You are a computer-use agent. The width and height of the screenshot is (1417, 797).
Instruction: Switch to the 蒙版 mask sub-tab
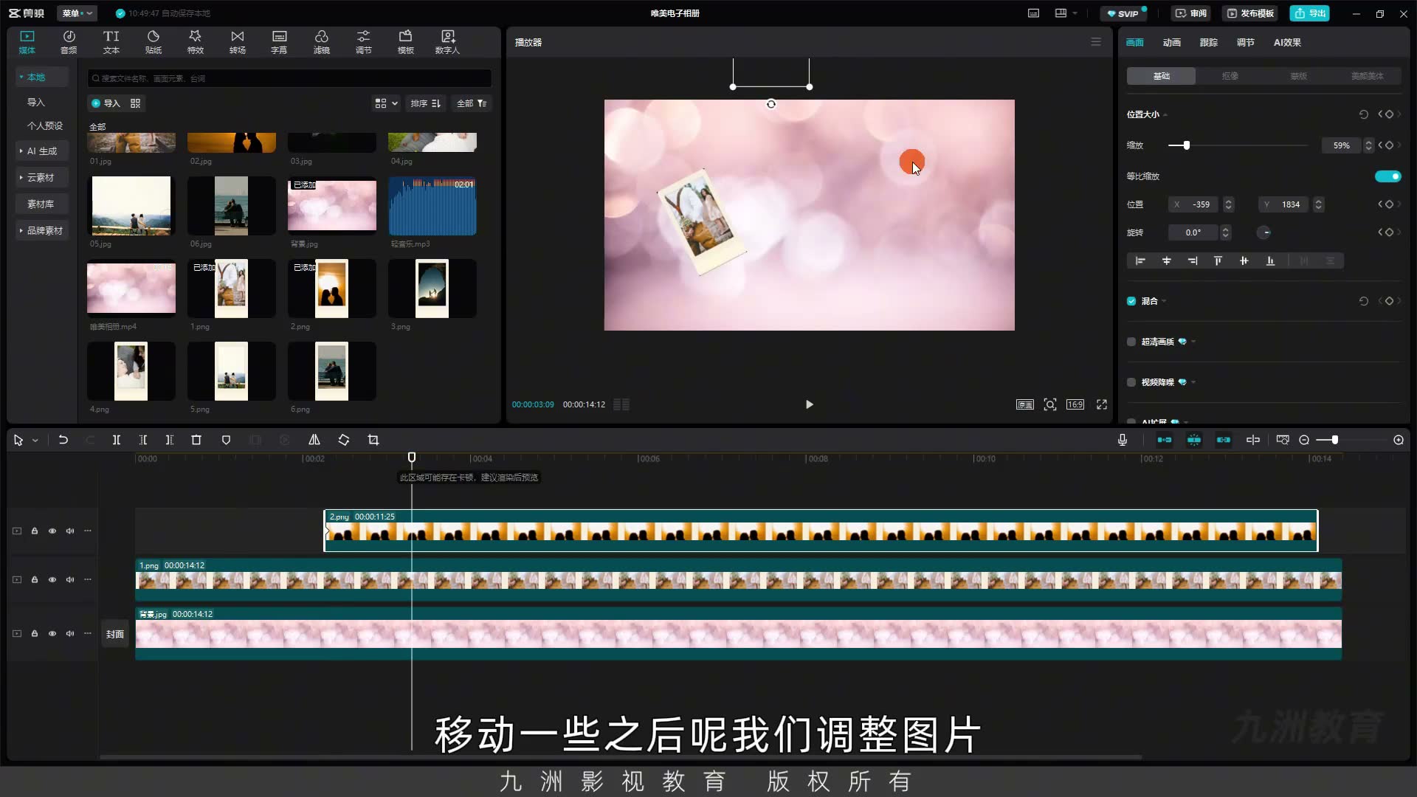coord(1298,76)
